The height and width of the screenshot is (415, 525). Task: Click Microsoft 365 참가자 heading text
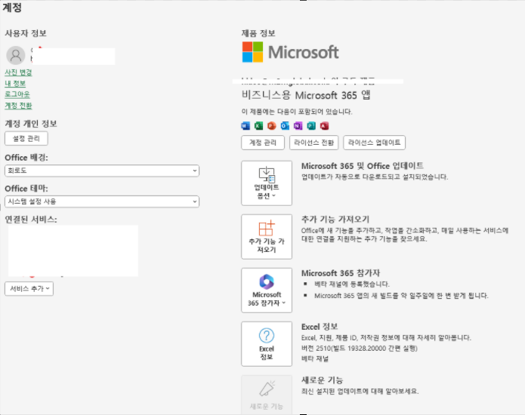click(x=341, y=273)
